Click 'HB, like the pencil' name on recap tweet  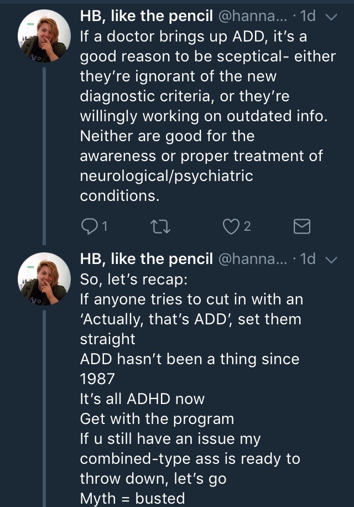coord(147,259)
